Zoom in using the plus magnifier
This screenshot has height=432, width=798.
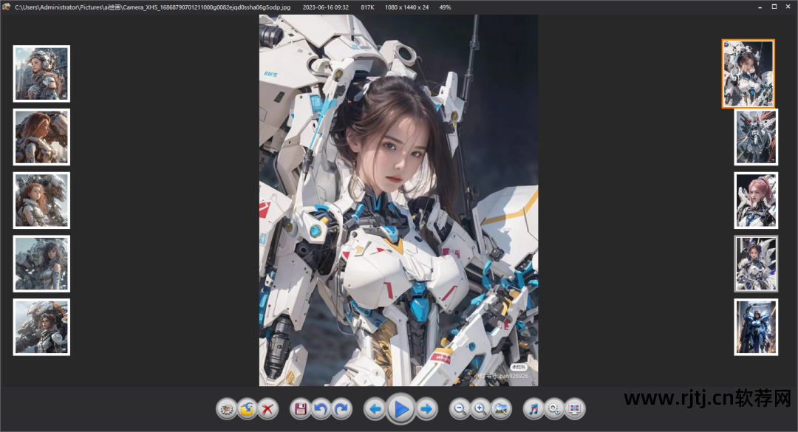tap(480, 408)
